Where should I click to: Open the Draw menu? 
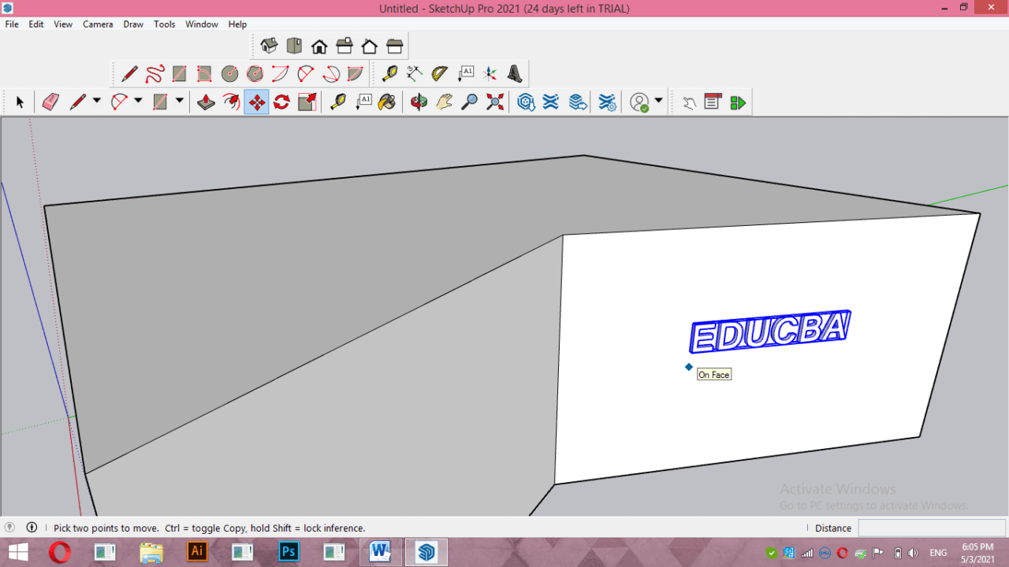(132, 24)
